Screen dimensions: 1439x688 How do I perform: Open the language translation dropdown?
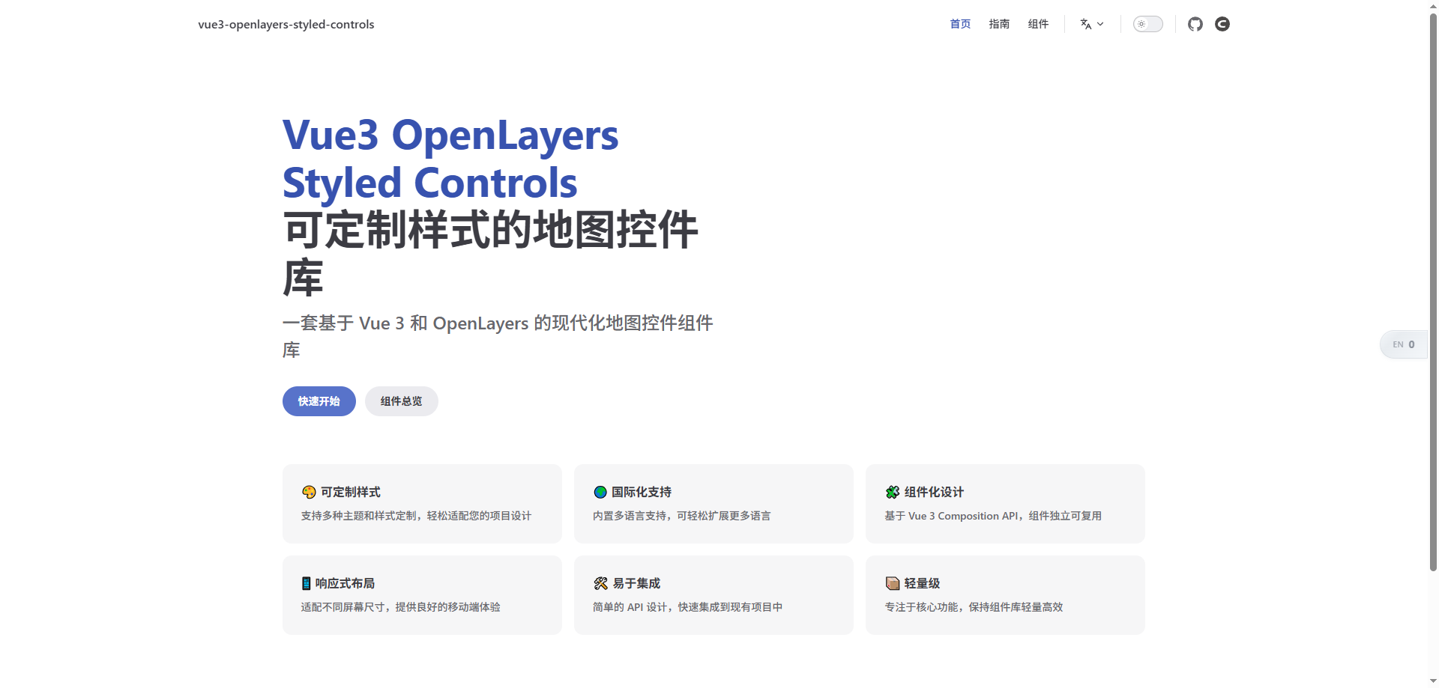[1091, 24]
